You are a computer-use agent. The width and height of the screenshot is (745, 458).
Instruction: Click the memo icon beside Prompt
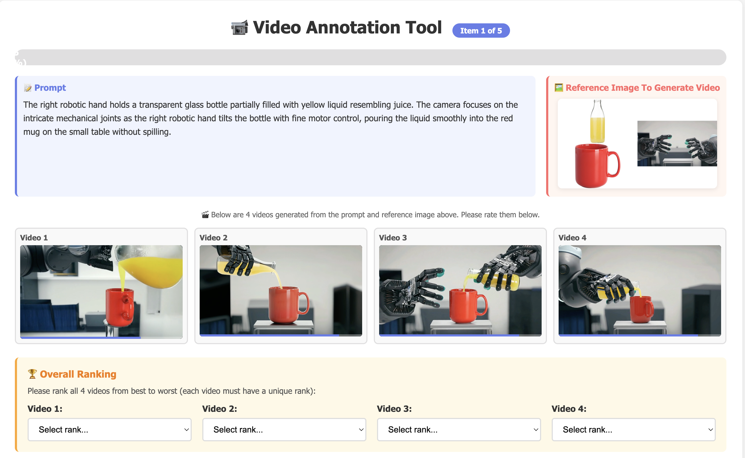click(28, 88)
